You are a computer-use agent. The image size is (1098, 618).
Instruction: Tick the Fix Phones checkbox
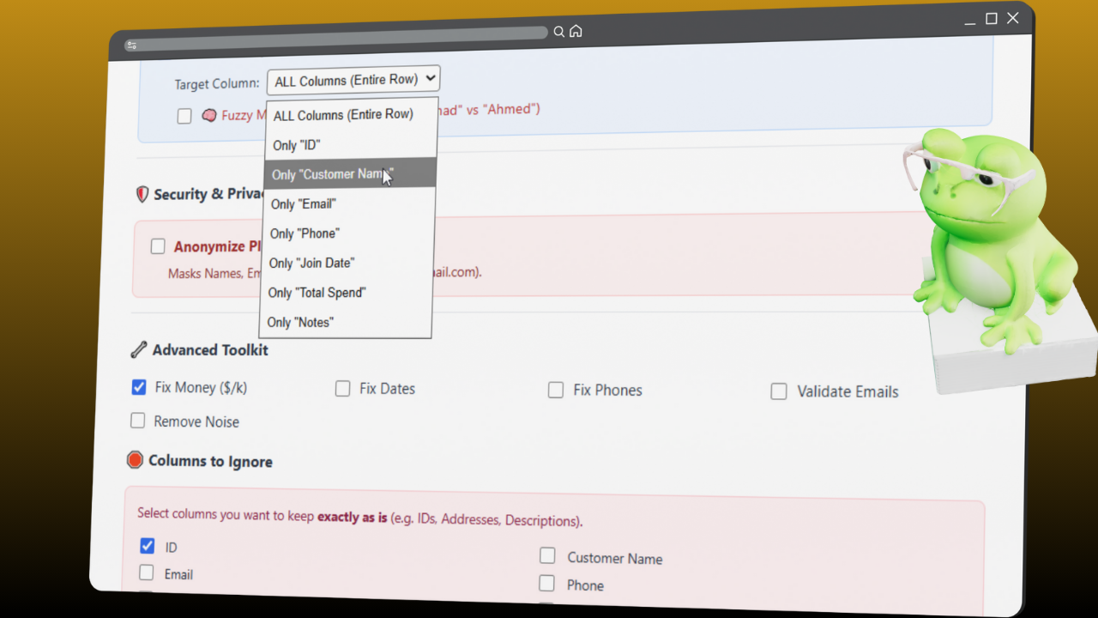point(556,391)
